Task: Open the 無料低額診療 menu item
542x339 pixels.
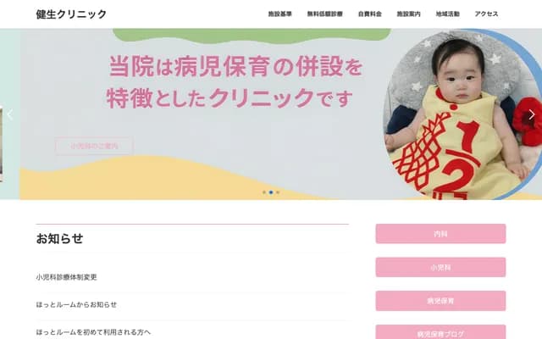Action: (x=325, y=14)
